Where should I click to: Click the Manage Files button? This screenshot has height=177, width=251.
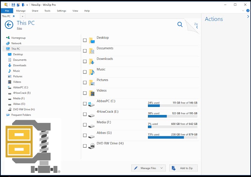(148, 168)
